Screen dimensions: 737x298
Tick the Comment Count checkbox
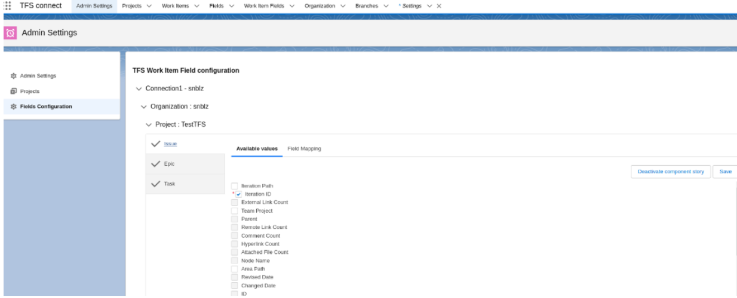pyautogui.click(x=234, y=236)
